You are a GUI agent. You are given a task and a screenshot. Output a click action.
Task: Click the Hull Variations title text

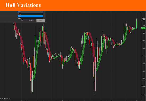tap(23, 5)
